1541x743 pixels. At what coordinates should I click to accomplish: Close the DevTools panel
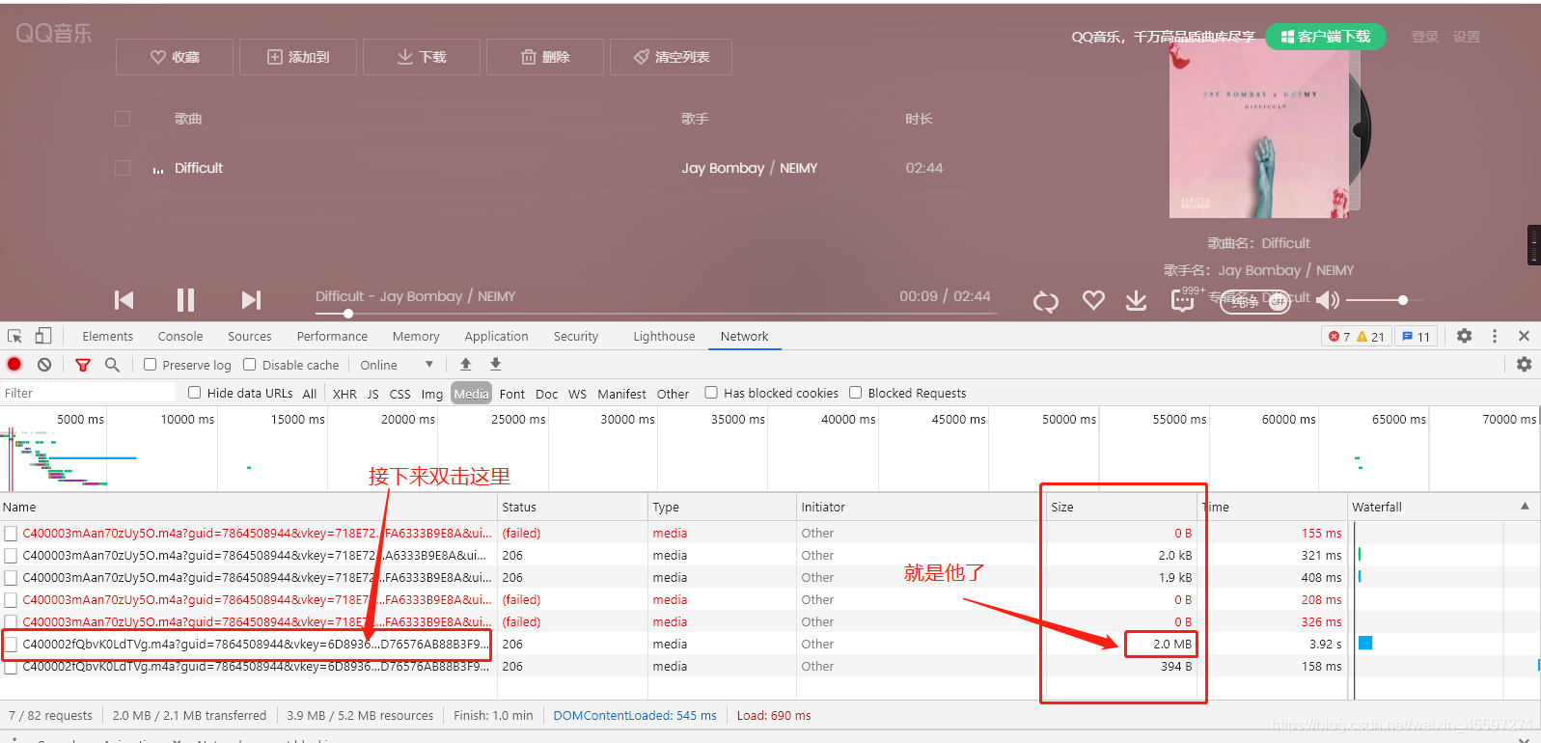[x=1524, y=336]
